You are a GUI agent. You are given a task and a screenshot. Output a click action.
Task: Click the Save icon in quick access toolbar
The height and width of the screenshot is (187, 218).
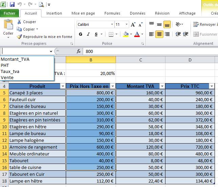click(12, 4)
